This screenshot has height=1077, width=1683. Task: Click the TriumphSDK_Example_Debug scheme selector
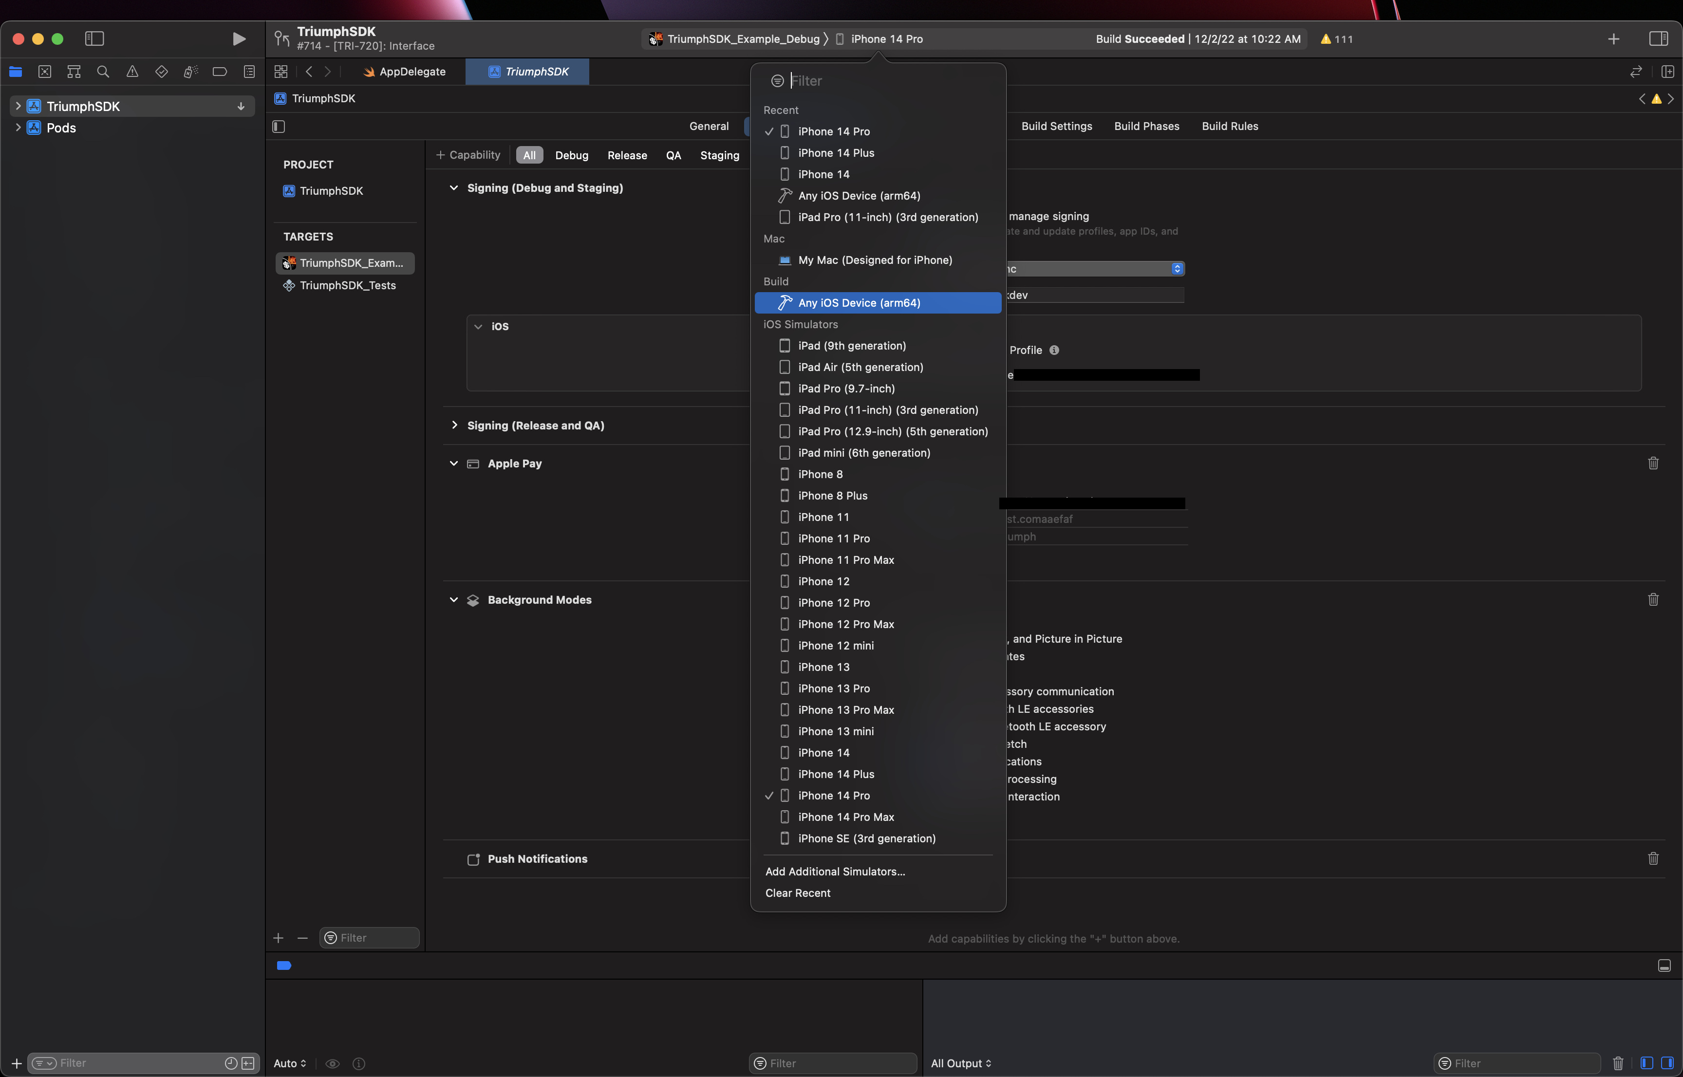click(x=734, y=39)
